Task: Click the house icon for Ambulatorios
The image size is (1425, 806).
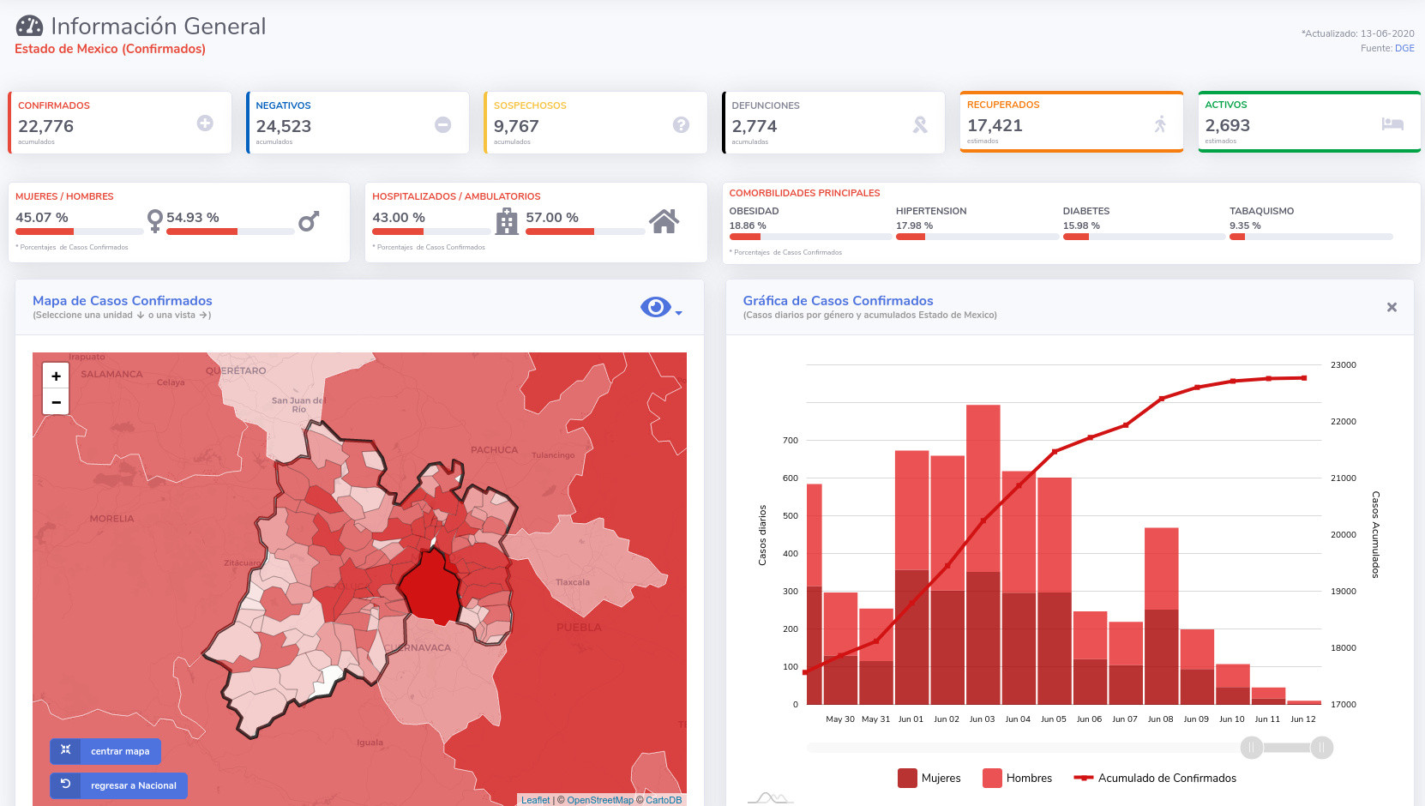Action: click(664, 221)
